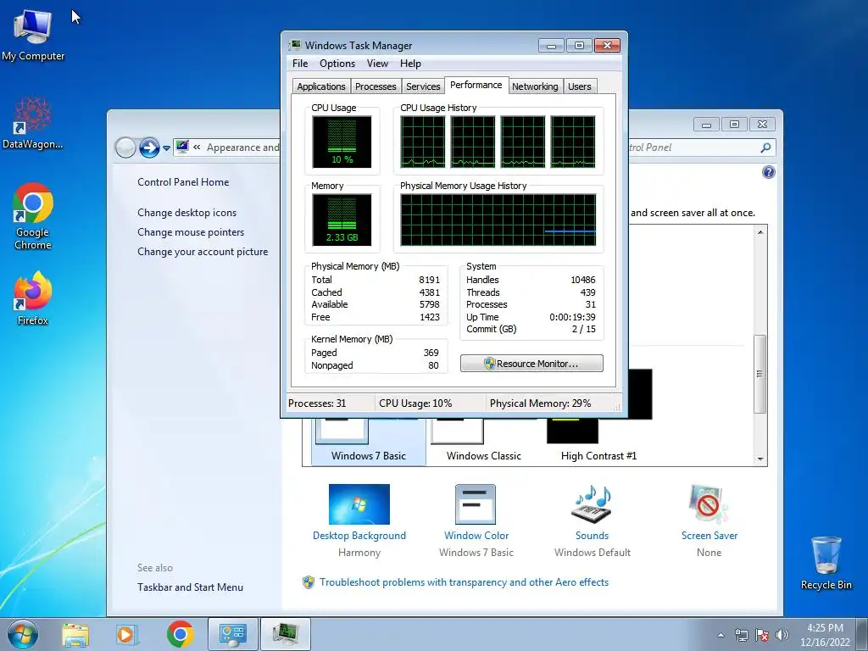This screenshot has width=868, height=651.
Task: Select the Performance tab
Action: 476,86
